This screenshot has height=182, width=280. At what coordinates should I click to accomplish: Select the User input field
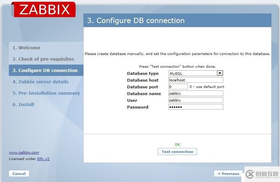[x=196, y=100]
